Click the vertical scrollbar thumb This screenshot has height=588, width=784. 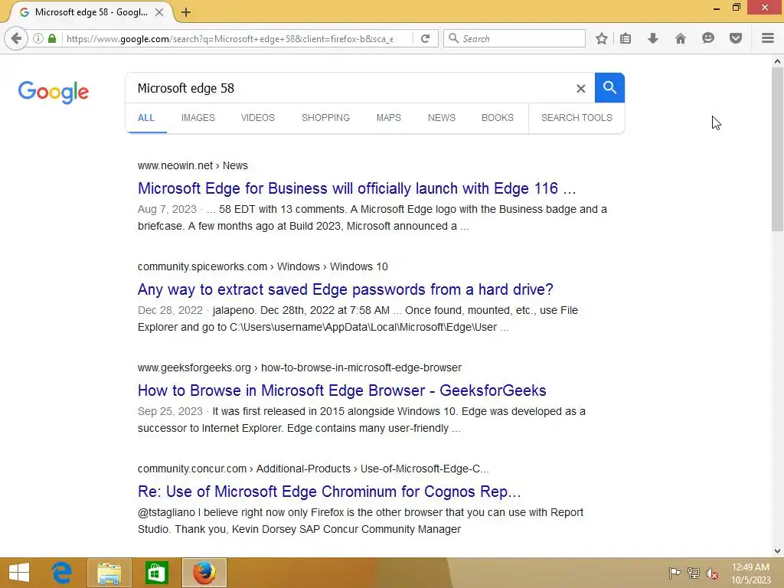pyautogui.click(x=777, y=150)
